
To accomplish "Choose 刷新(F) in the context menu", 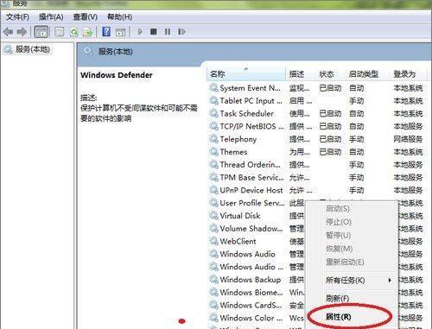I will coord(337,299).
